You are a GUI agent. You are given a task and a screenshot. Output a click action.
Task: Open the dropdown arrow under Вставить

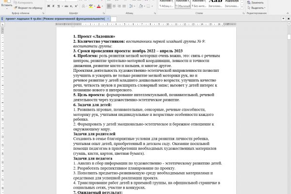coord(6,8)
